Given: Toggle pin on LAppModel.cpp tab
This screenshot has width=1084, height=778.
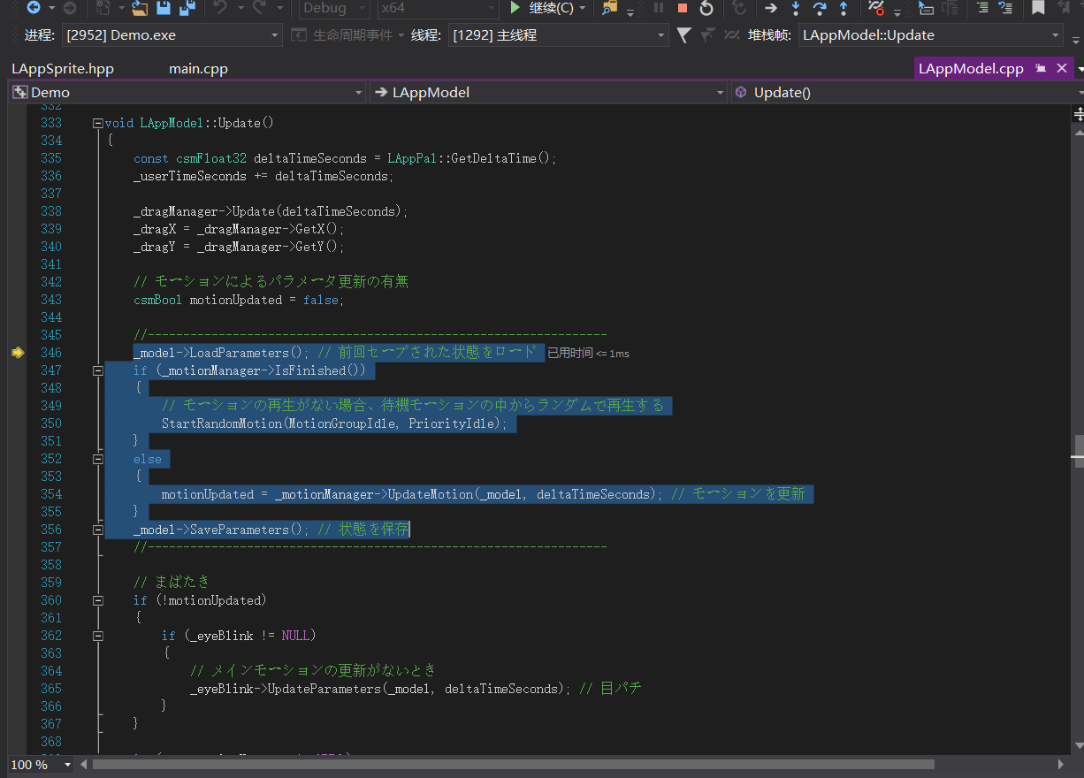Looking at the screenshot, I should pyautogui.click(x=1041, y=68).
